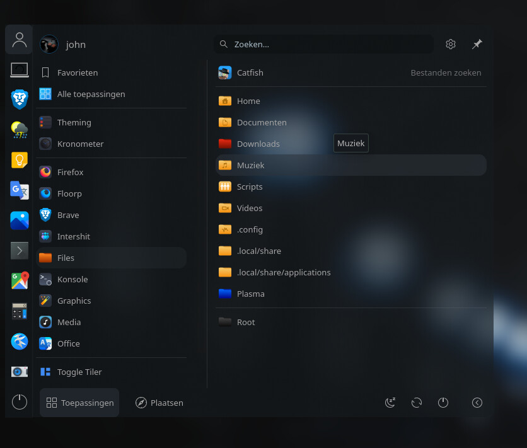Image resolution: width=527 pixels, height=448 pixels.
Task: Switch to the Plaatsen tab
Action: (159, 403)
